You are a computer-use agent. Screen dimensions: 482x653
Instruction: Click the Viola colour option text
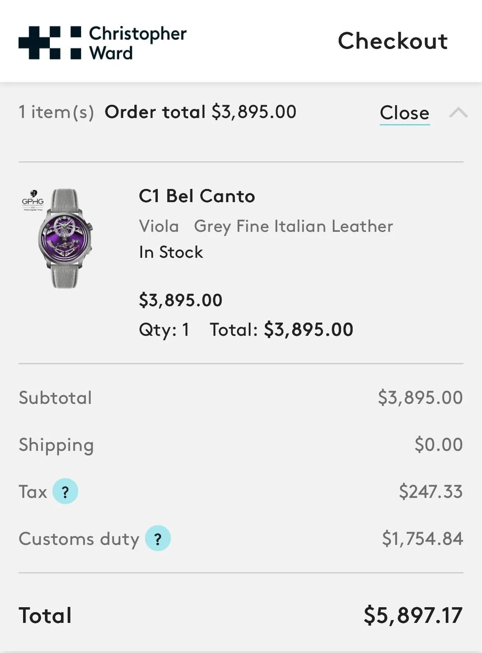[x=159, y=226]
